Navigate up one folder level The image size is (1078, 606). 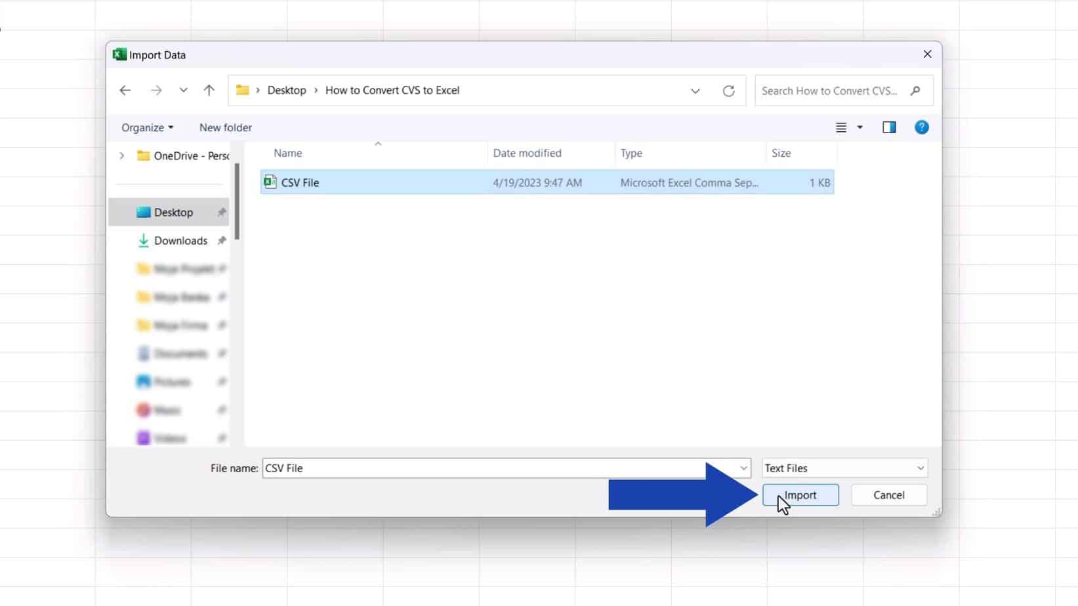click(209, 90)
